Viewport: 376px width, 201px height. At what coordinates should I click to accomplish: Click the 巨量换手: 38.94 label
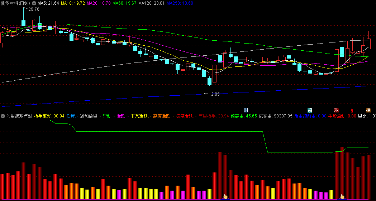pyautogui.click(x=214, y=116)
